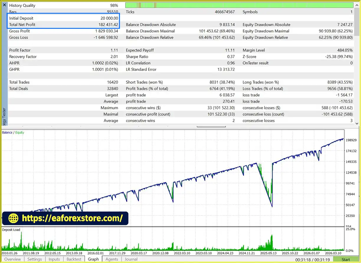Click the Total Deals value 32840
The height and width of the screenshot is (263, 361).
112,89
